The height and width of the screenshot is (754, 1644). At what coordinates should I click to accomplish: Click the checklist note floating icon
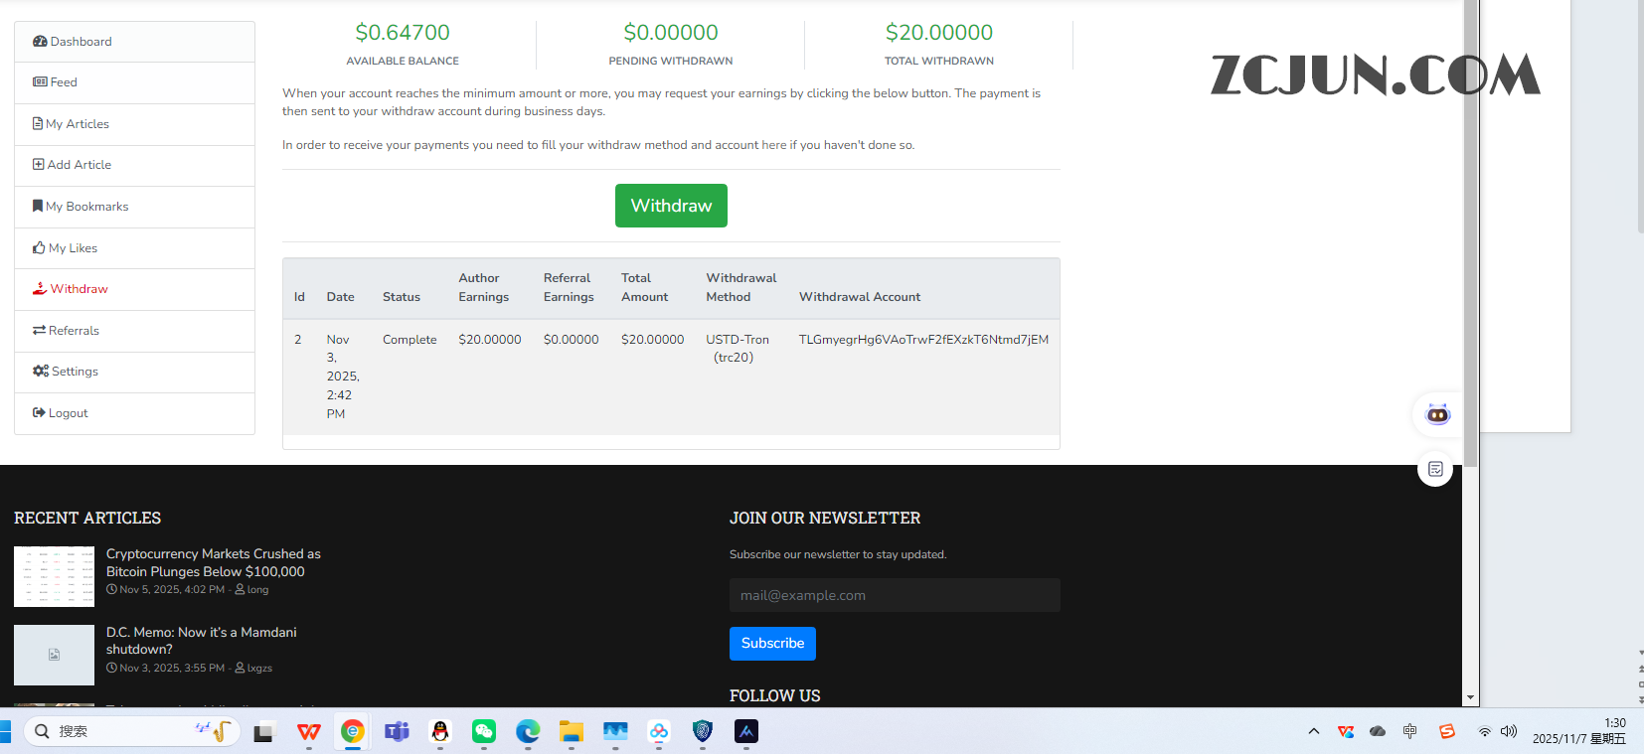1435,469
